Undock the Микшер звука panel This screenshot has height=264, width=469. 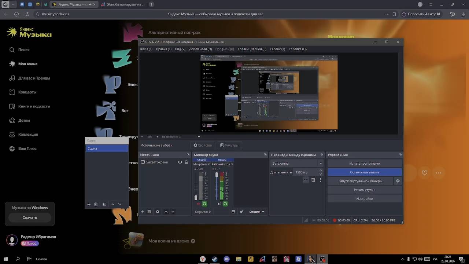coord(265,155)
